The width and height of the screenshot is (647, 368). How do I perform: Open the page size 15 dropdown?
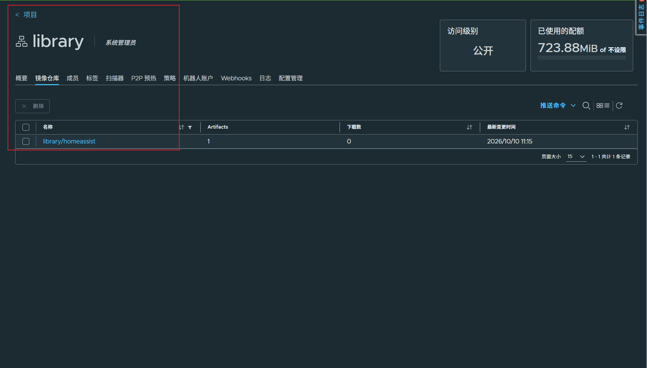pos(576,157)
